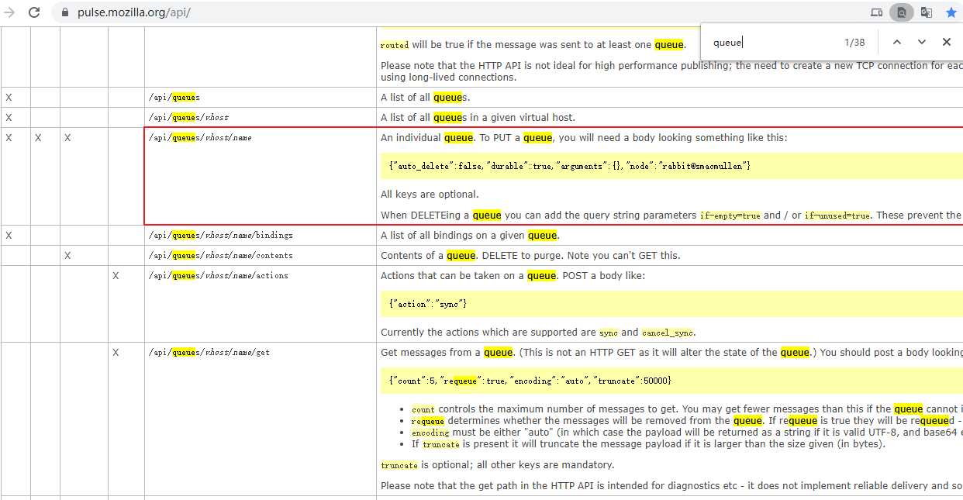Click the X mark in the /api/queues row
The height and width of the screenshot is (500, 963).
pyautogui.click(x=9, y=98)
